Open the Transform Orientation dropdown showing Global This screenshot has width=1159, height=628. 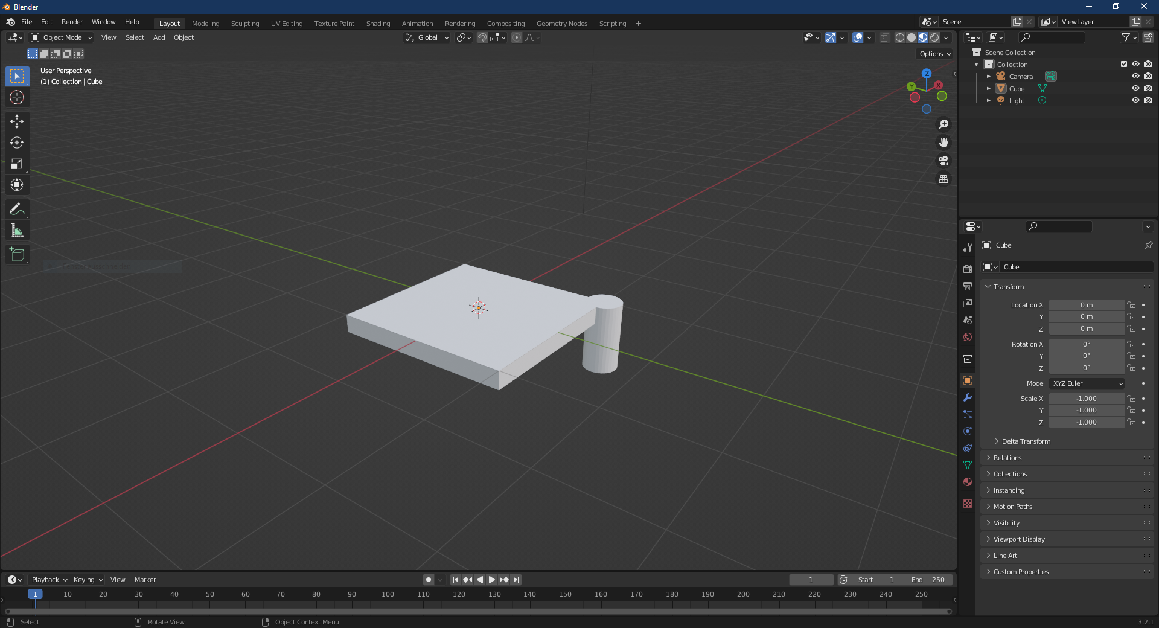(x=427, y=37)
